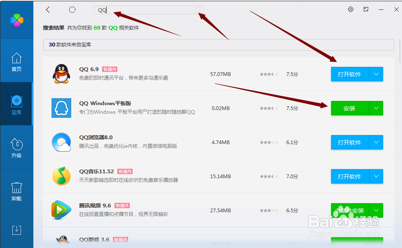Image resolution: width=402 pixels, height=248 pixels.
Task: Click the create desktop shortcut icon
Action: click(366, 9)
